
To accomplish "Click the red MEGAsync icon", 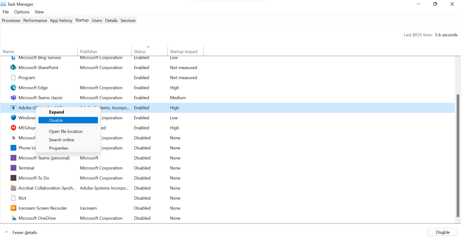I will tap(13, 128).
